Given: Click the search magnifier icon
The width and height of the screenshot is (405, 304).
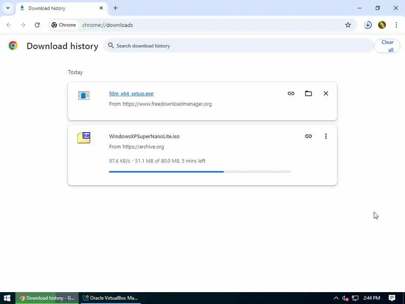Looking at the screenshot, I should point(111,46).
